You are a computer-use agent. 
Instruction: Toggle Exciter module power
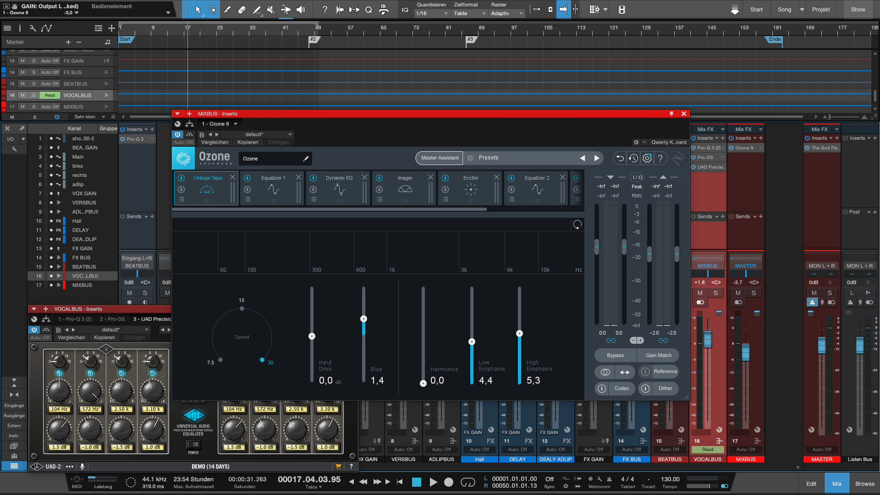pos(445,178)
